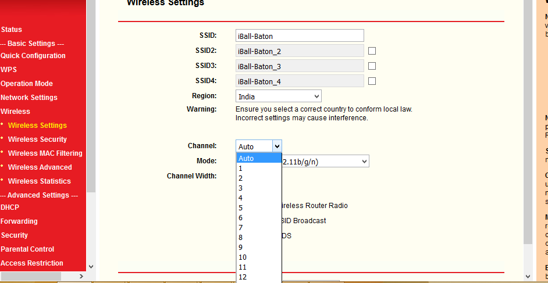Navigate to the Status page

pyautogui.click(x=12, y=30)
